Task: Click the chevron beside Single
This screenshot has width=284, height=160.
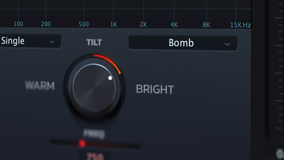Action: click(x=52, y=42)
